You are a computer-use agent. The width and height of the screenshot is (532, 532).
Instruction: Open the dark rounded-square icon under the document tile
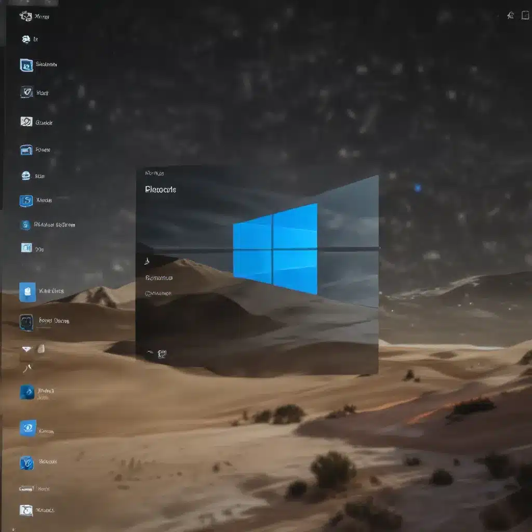(x=26, y=322)
